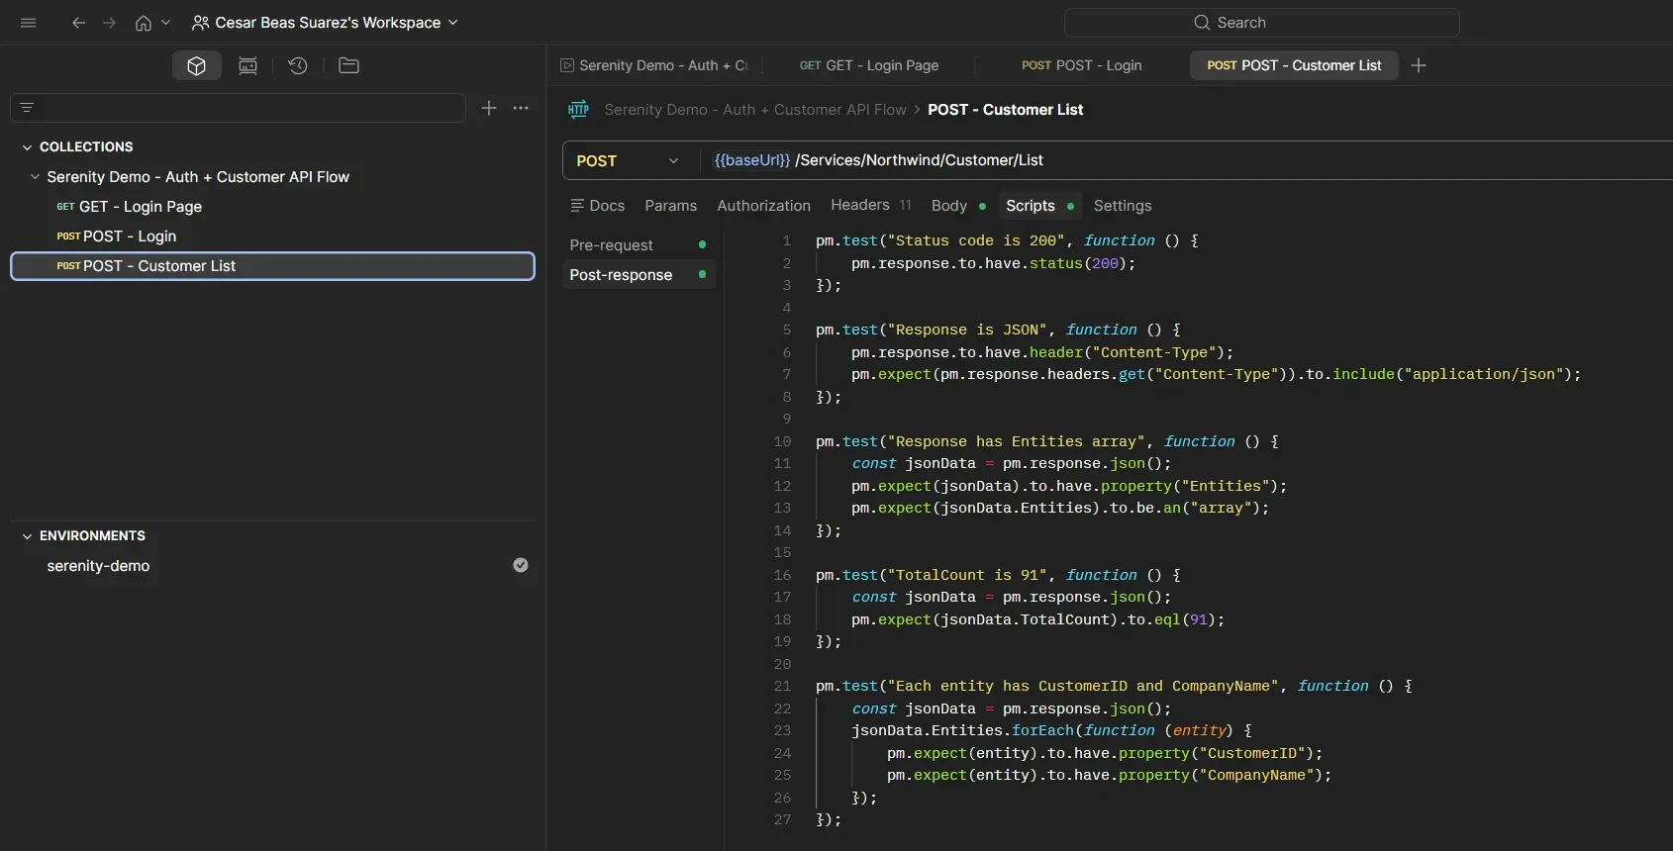Switch to POST - Customer List tab
This screenshot has width=1673, height=851.
(1294, 65)
